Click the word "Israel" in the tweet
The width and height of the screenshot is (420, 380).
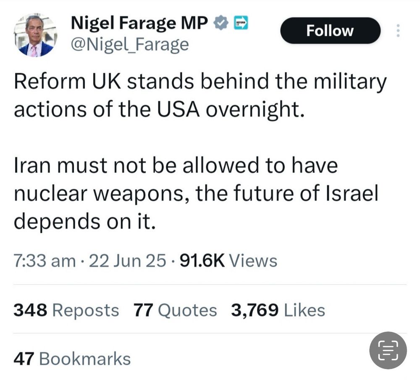point(352,193)
